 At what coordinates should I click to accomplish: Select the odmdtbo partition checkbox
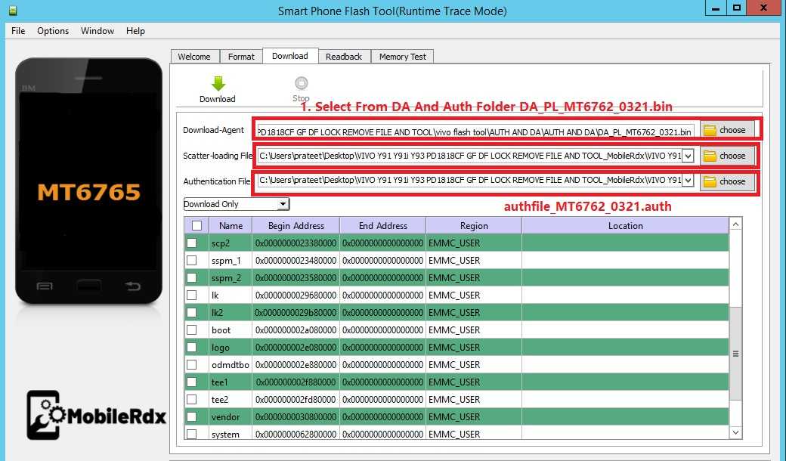click(191, 365)
